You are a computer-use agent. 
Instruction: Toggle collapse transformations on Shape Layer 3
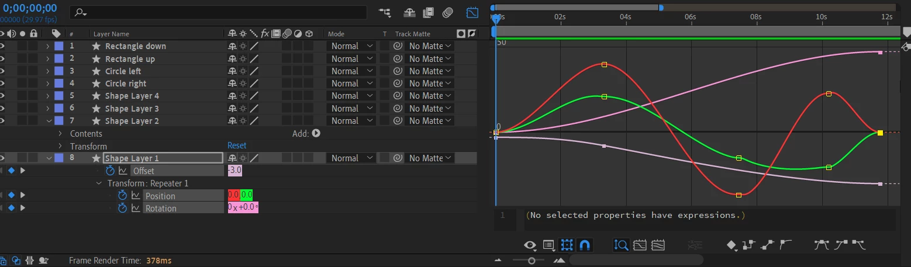(x=243, y=108)
